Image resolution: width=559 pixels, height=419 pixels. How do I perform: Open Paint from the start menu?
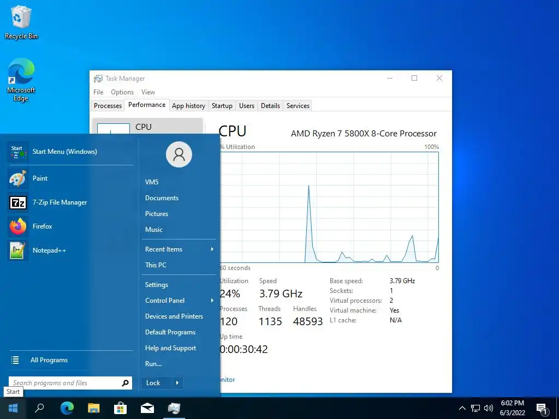[70, 178]
